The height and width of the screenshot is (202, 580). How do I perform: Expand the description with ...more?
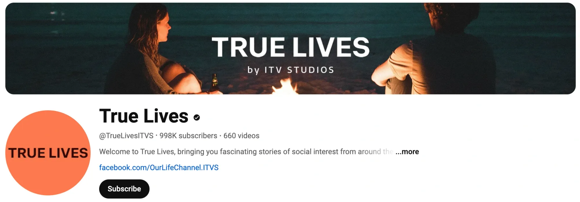point(407,151)
